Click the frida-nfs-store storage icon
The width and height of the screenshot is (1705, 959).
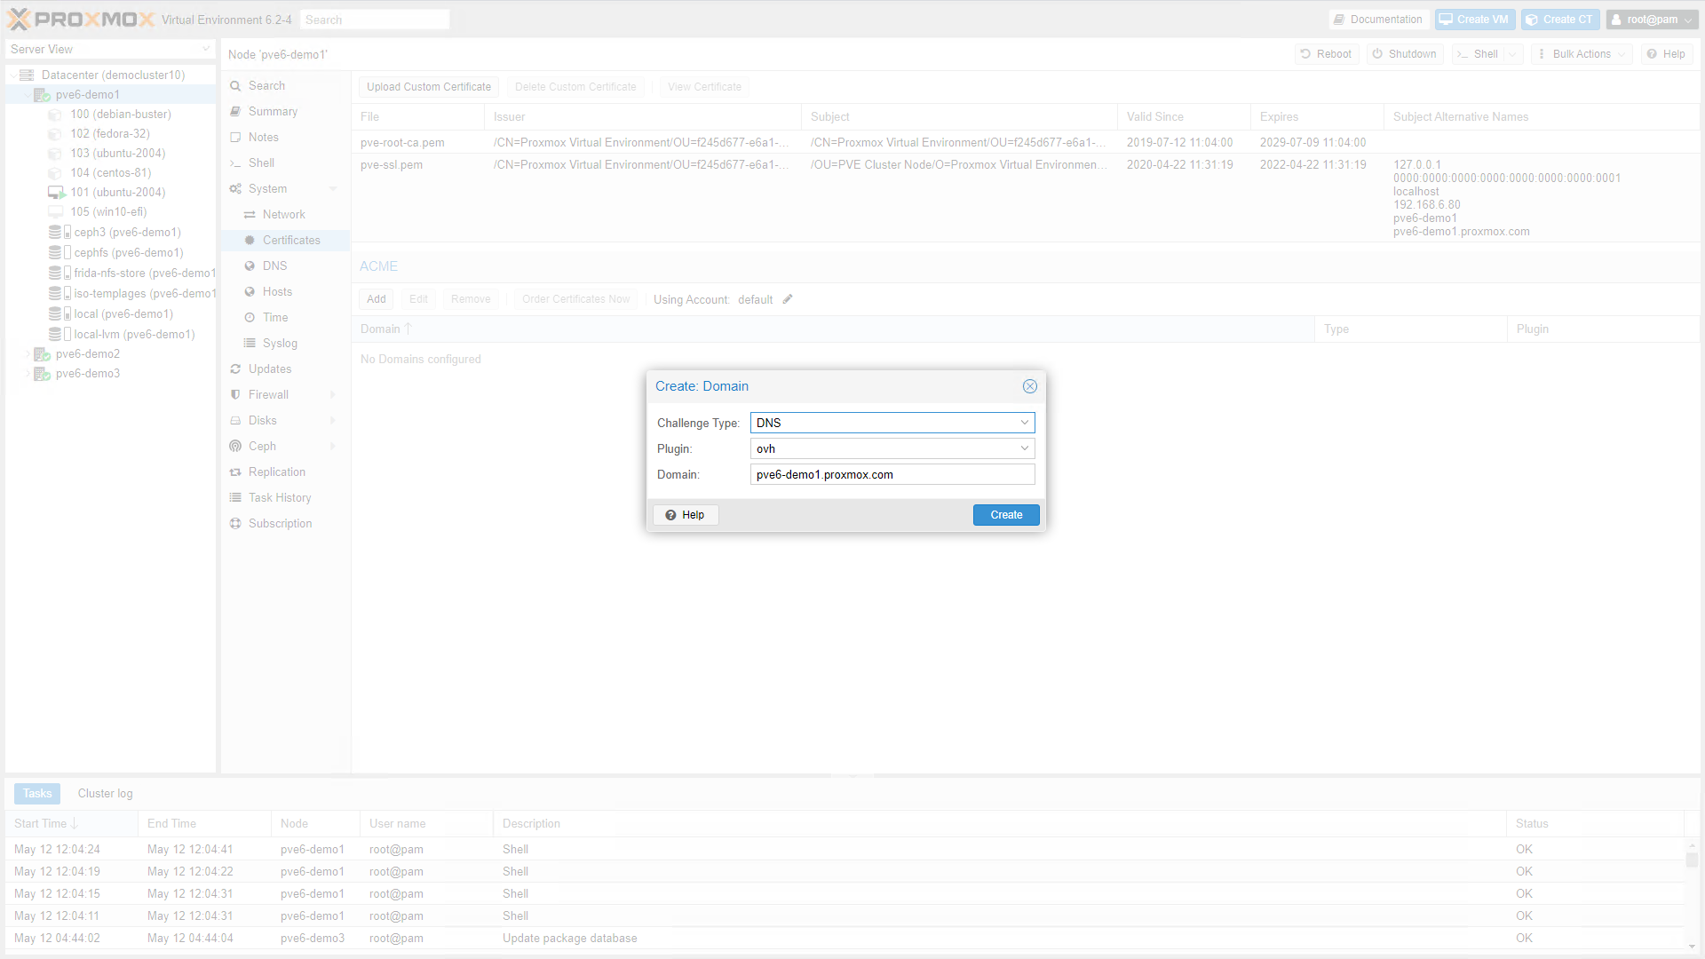[x=59, y=273]
